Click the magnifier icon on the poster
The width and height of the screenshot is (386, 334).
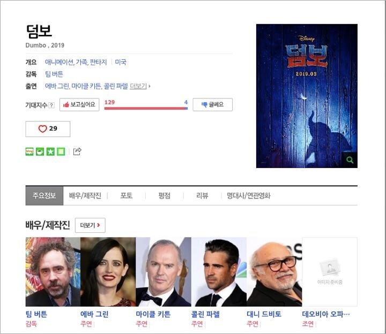[350, 160]
